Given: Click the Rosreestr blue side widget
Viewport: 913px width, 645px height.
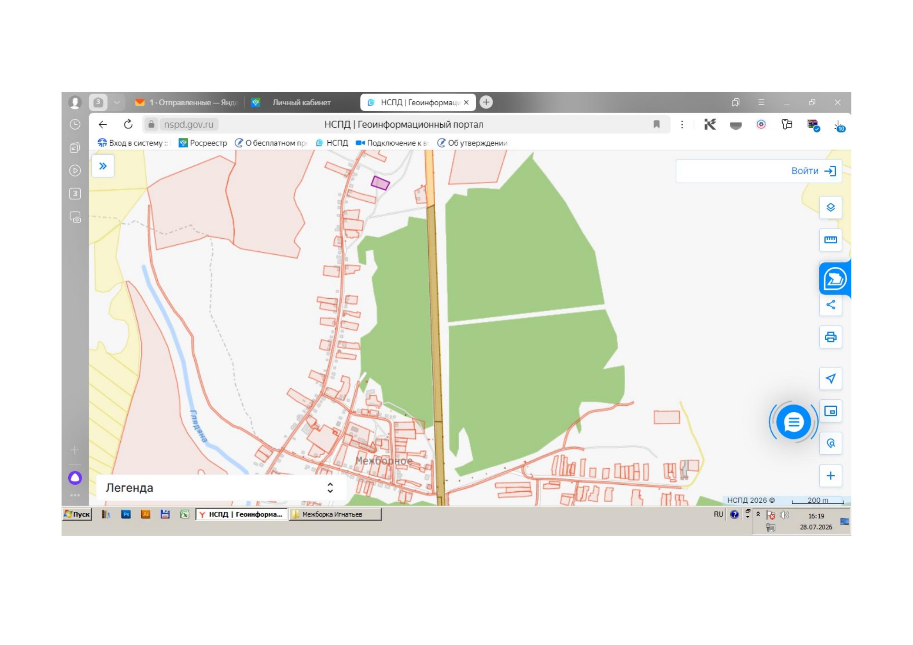Looking at the screenshot, I should pyautogui.click(x=835, y=278).
